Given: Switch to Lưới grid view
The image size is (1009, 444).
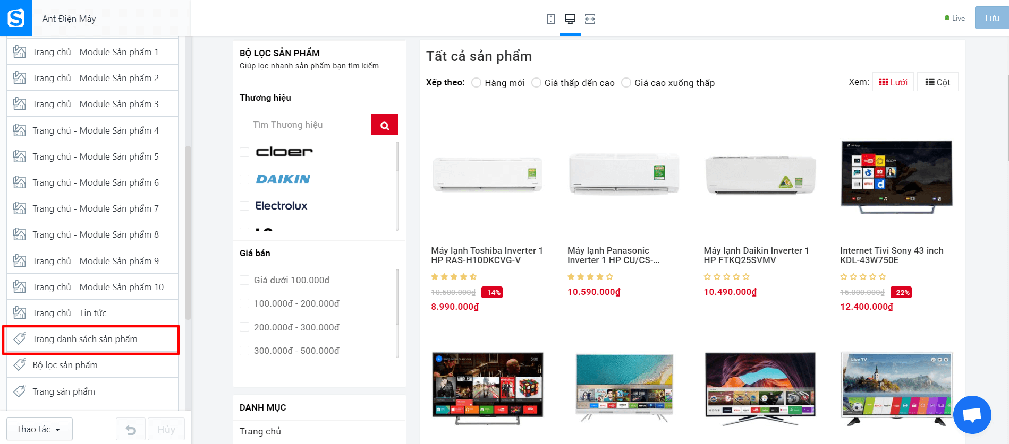Looking at the screenshot, I should tap(893, 82).
